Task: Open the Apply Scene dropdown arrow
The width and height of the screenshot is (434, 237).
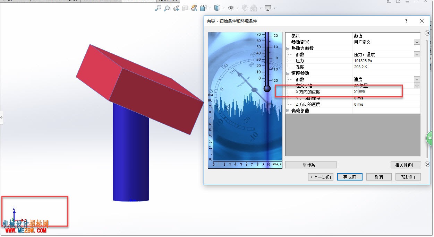Action: pyautogui.click(x=260, y=8)
